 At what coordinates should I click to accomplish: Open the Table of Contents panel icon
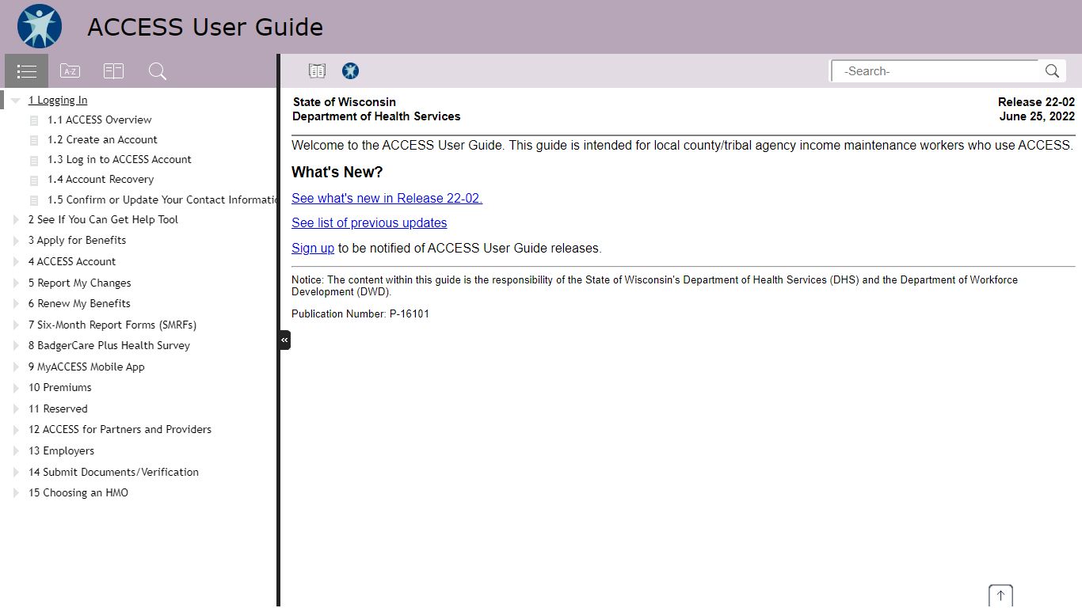26,71
